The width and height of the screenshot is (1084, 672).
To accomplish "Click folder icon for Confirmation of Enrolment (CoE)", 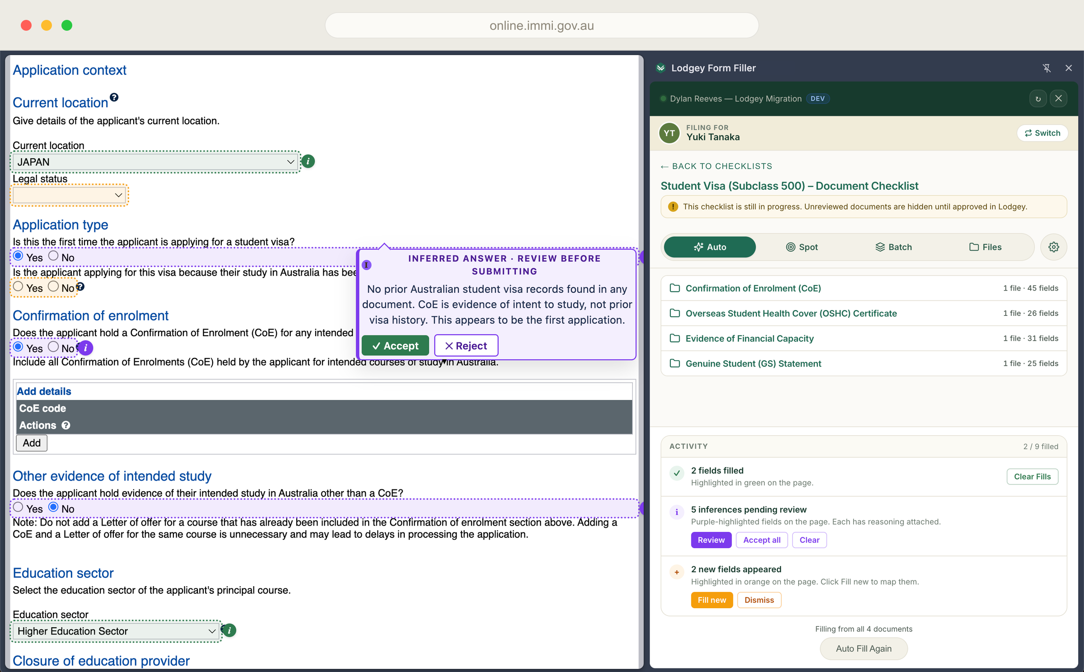I will pos(675,288).
